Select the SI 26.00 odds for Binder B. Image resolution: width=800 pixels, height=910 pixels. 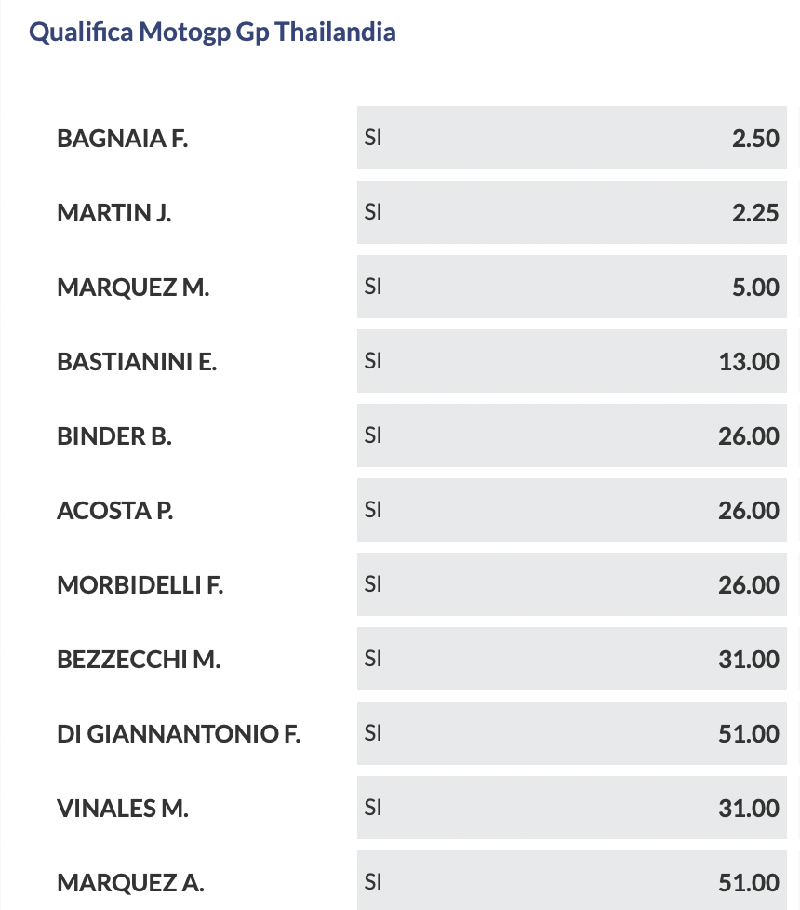coord(571,435)
